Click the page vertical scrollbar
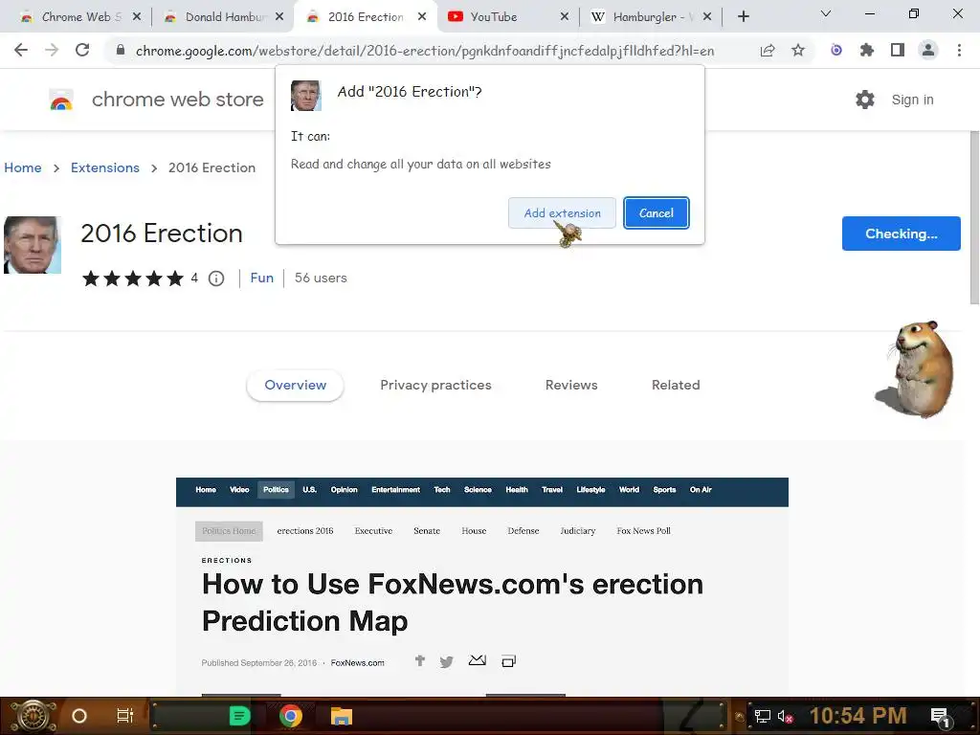The height and width of the screenshot is (735, 980). [x=973, y=217]
